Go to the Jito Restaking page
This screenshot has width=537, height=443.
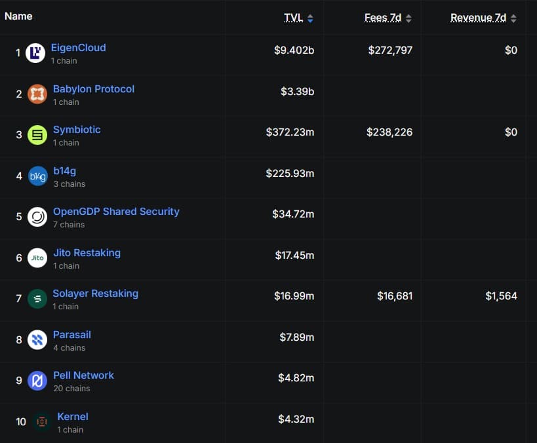[87, 253]
